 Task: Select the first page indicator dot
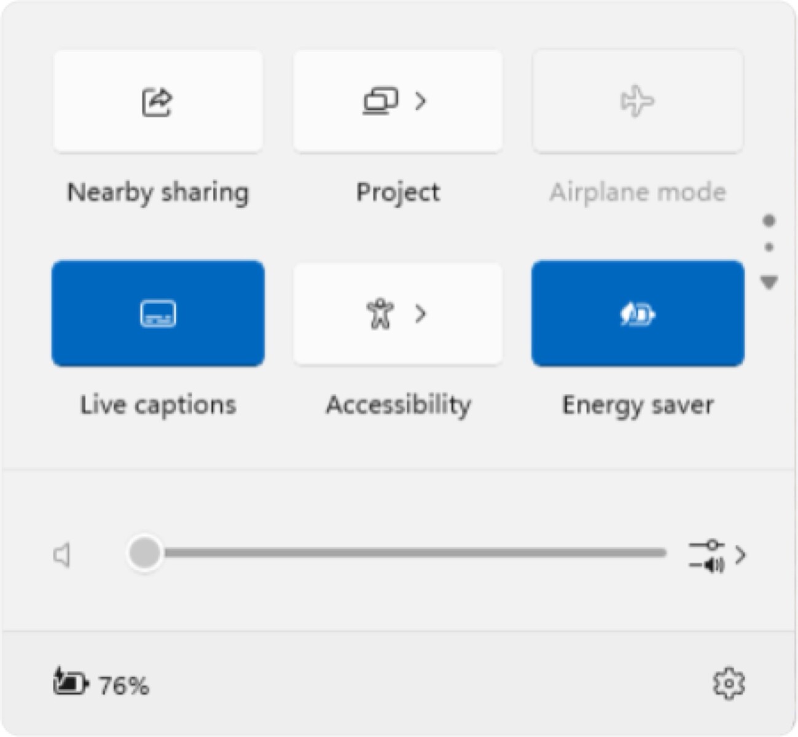pyautogui.click(x=769, y=220)
